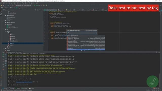Select rake task listing scenarios without tags
The height and width of the screenshot is (91, 162).
[x=86, y=40]
